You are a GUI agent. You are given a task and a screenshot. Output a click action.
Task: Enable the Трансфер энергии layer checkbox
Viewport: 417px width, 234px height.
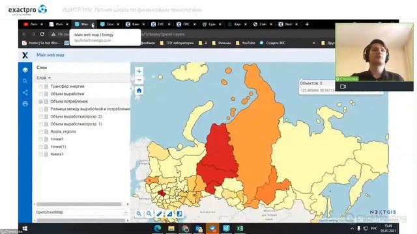[40, 86]
